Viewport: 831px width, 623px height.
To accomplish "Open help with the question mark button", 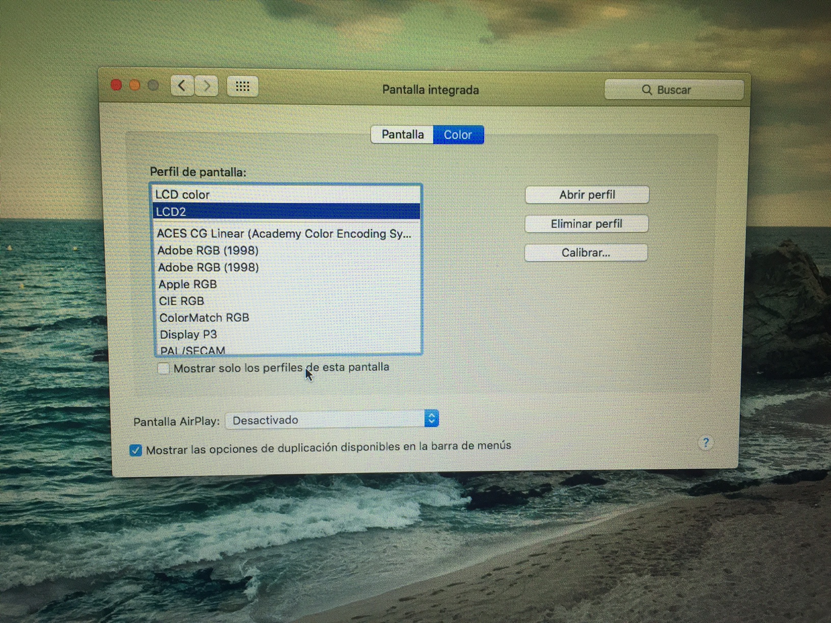I will tap(706, 443).
